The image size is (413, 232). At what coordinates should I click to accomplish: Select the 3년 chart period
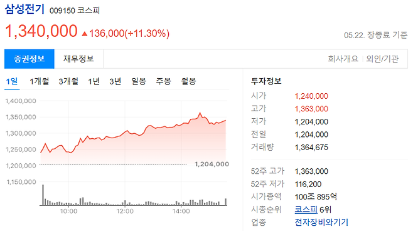pyautogui.click(x=115, y=81)
